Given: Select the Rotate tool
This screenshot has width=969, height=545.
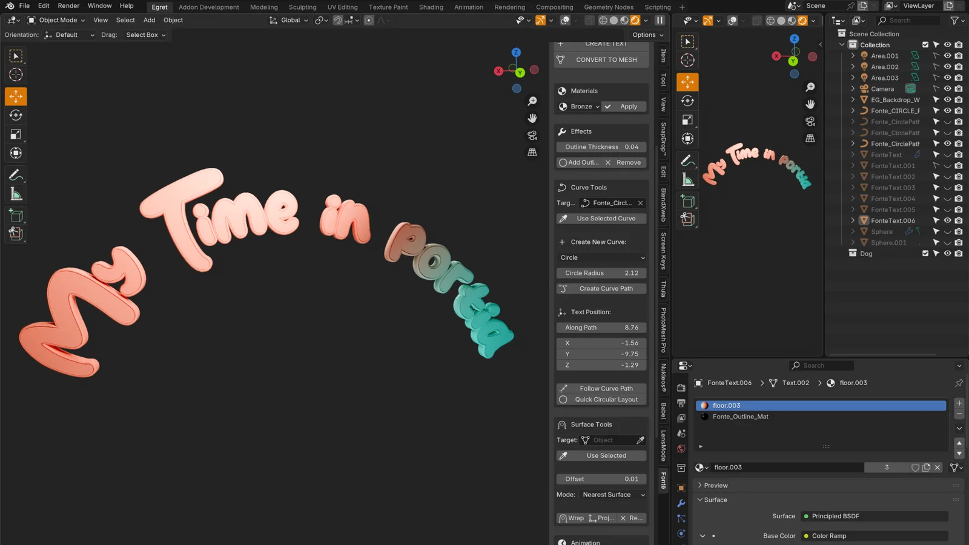Looking at the screenshot, I should coord(16,115).
